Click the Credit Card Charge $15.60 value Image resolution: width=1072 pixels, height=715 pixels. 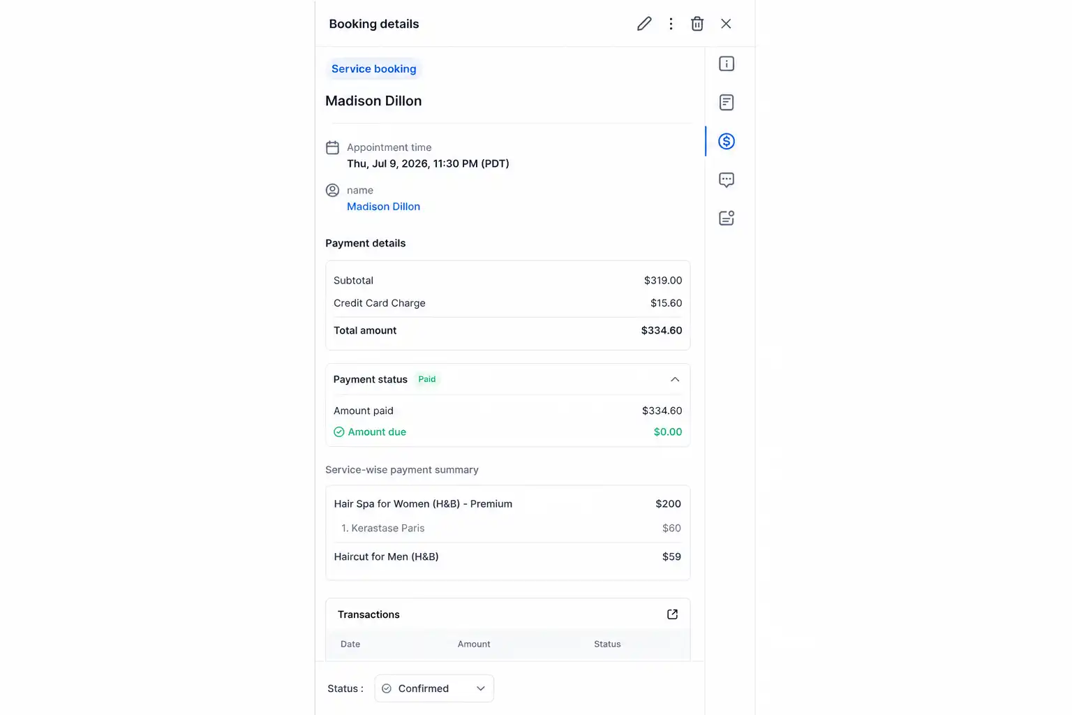[x=667, y=303]
